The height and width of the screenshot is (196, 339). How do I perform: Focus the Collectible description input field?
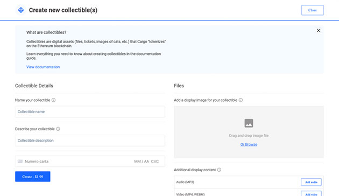tap(90, 141)
